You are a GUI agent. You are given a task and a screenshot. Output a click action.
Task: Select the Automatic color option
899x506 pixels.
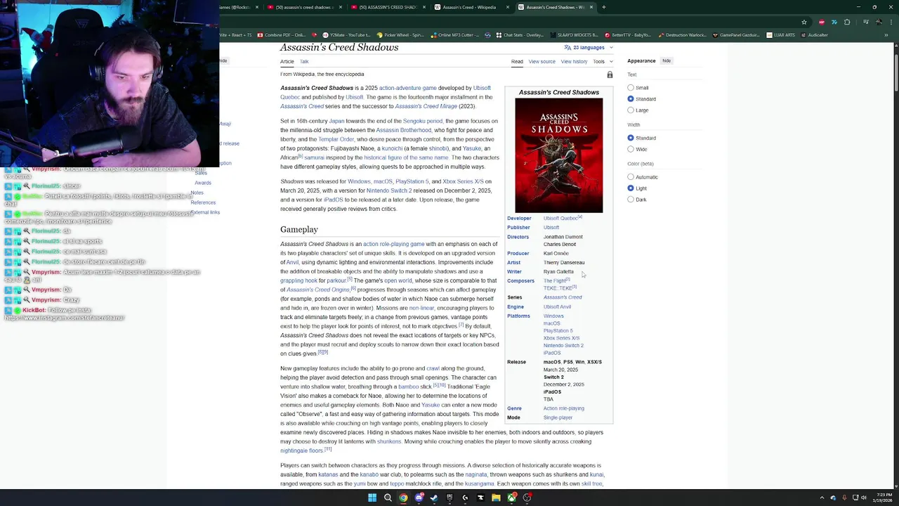[x=631, y=177]
